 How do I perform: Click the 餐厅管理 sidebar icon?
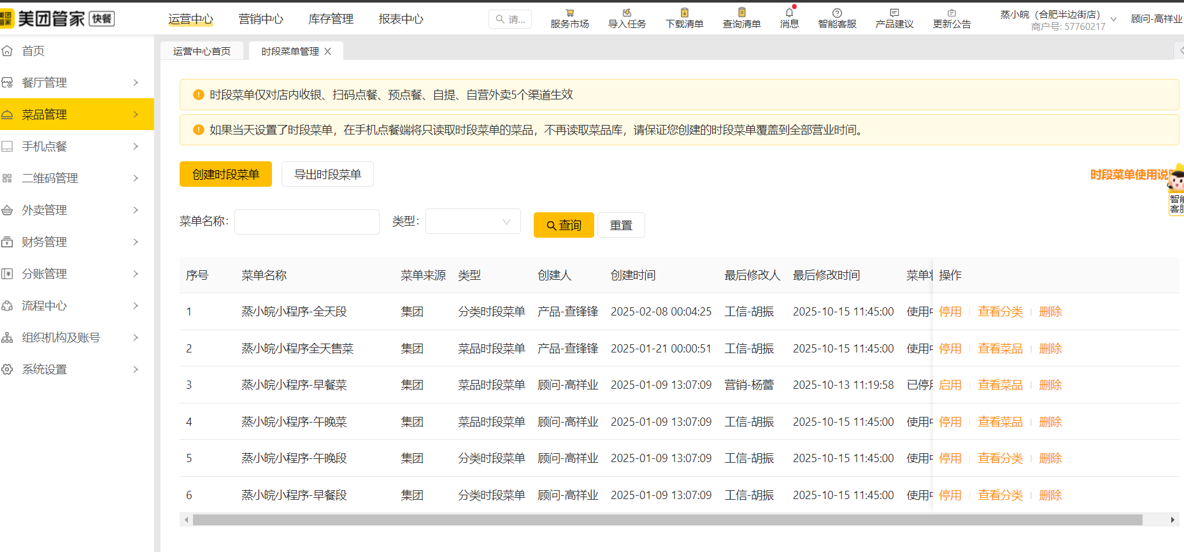tap(7, 82)
